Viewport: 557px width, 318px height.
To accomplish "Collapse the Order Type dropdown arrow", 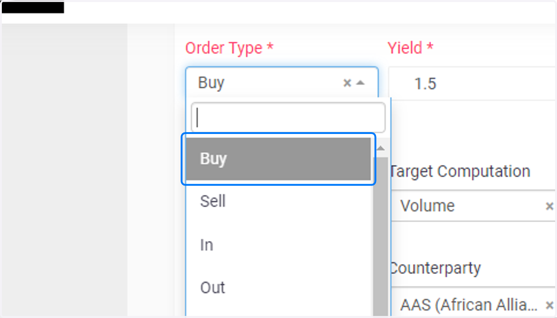I will [x=360, y=83].
